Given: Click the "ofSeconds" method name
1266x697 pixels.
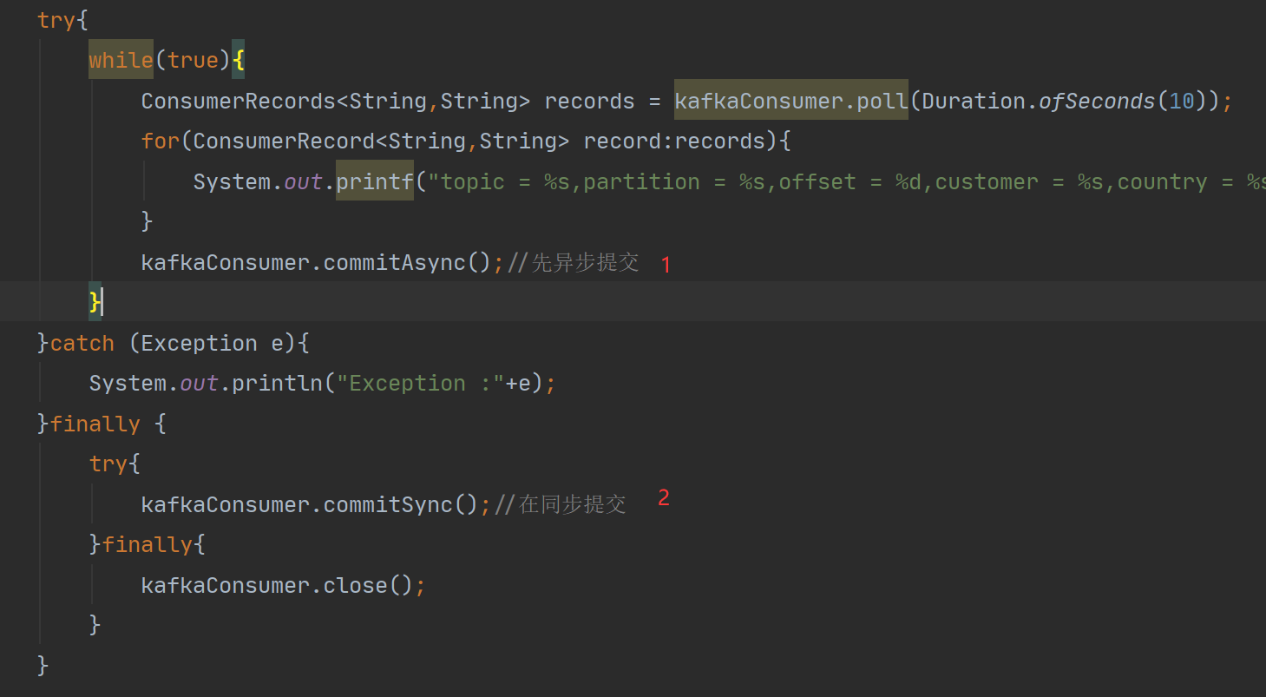Looking at the screenshot, I should pyautogui.click(x=1097, y=101).
